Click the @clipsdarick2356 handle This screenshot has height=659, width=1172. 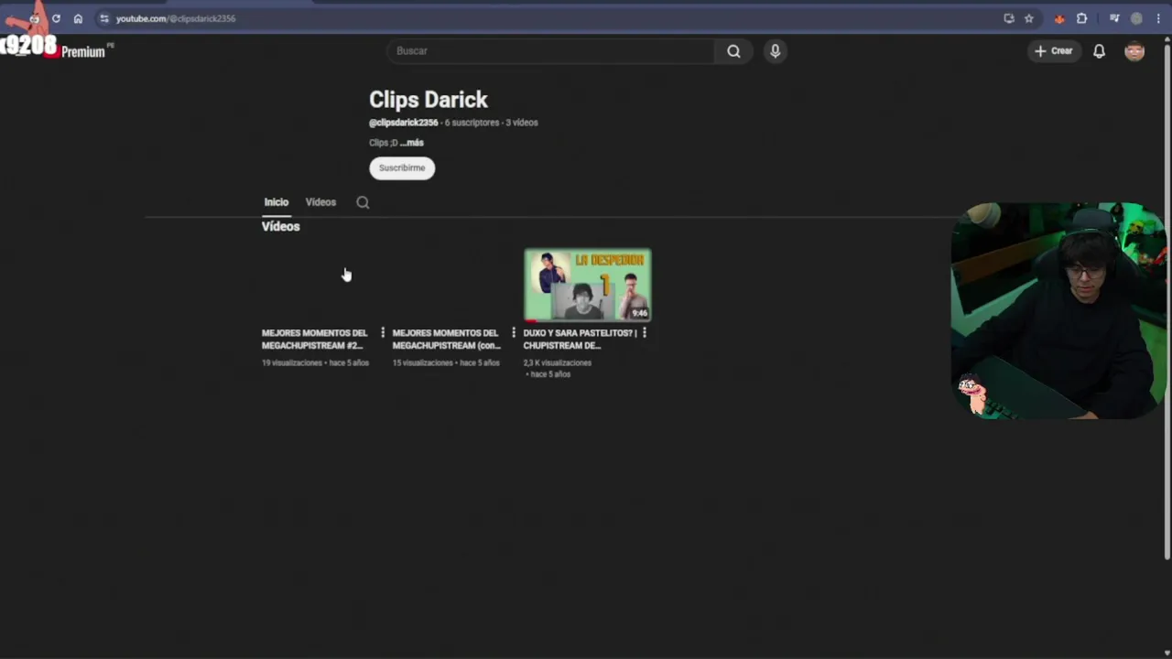(x=403, y=123)
